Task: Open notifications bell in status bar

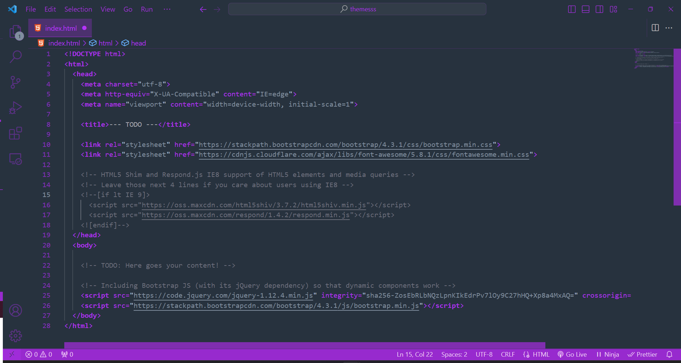Action: 669,355
